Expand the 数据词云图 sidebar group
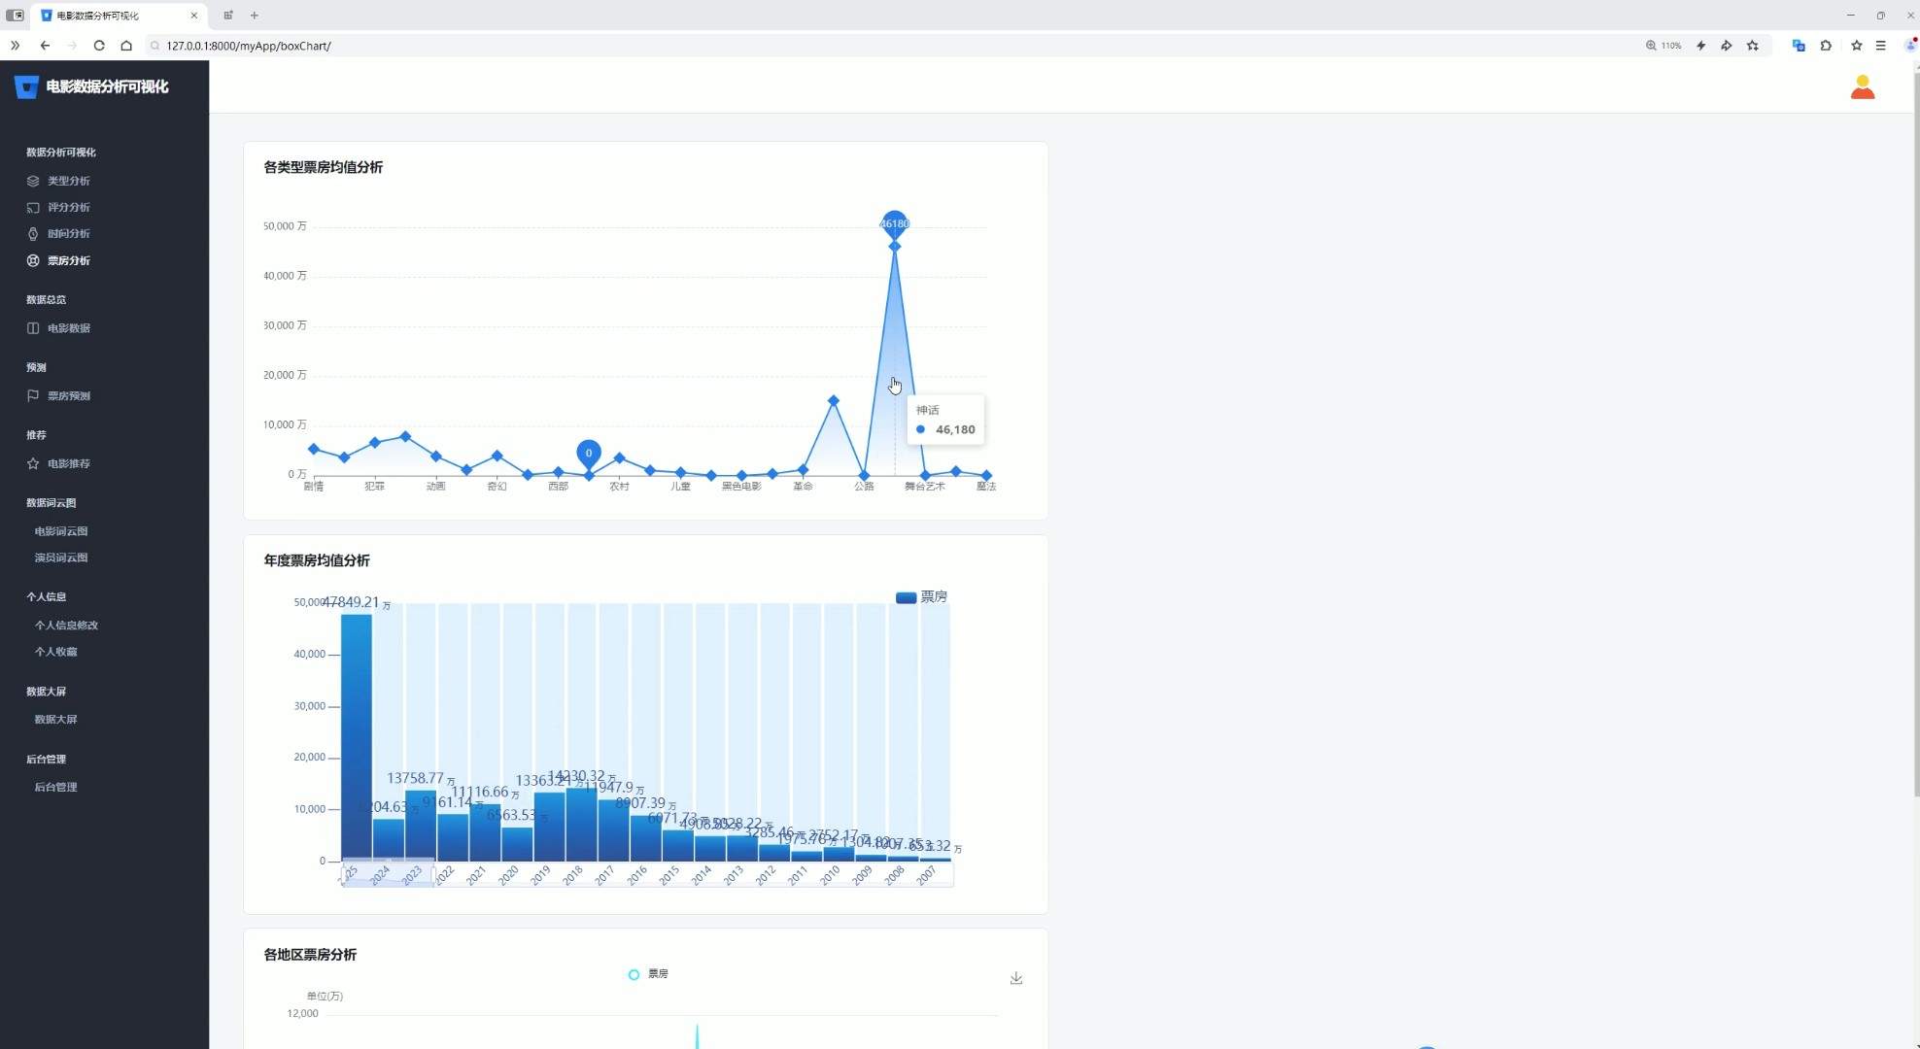This screenshot has width=1920, height=1049. coord(51,503)
